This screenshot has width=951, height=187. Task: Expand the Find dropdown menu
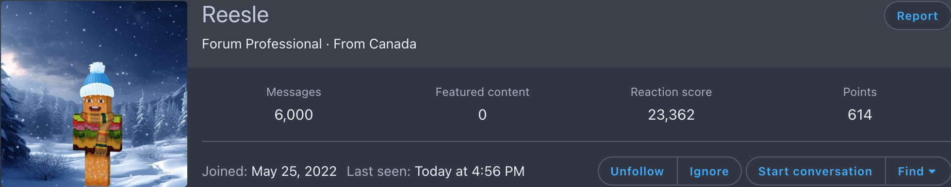pos(917,171)
